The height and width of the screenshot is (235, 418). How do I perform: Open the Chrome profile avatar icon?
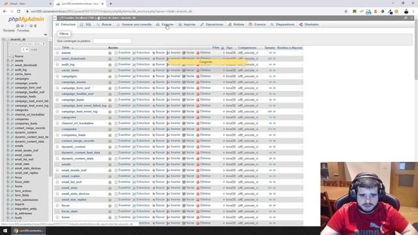406,12
